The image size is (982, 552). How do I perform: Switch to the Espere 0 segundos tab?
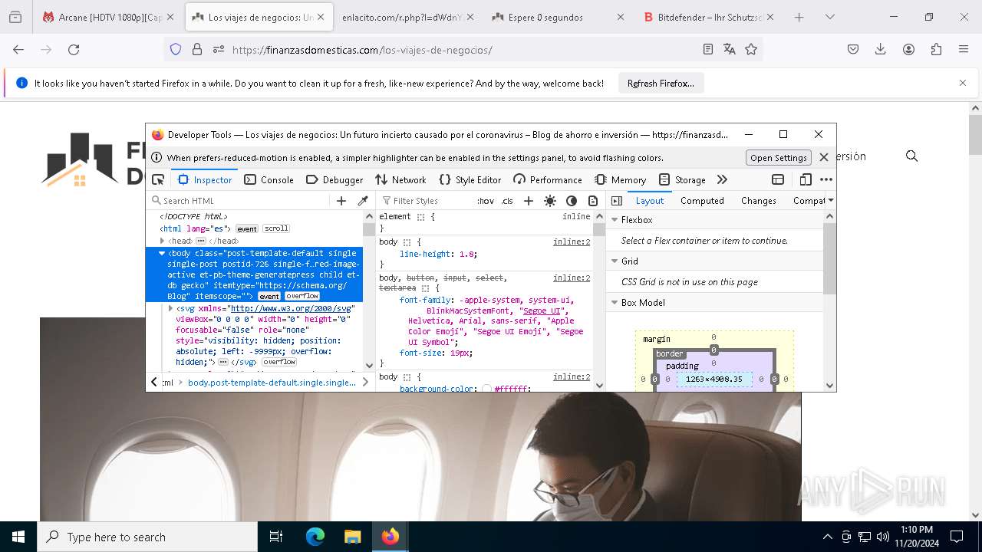pos(558,17)
